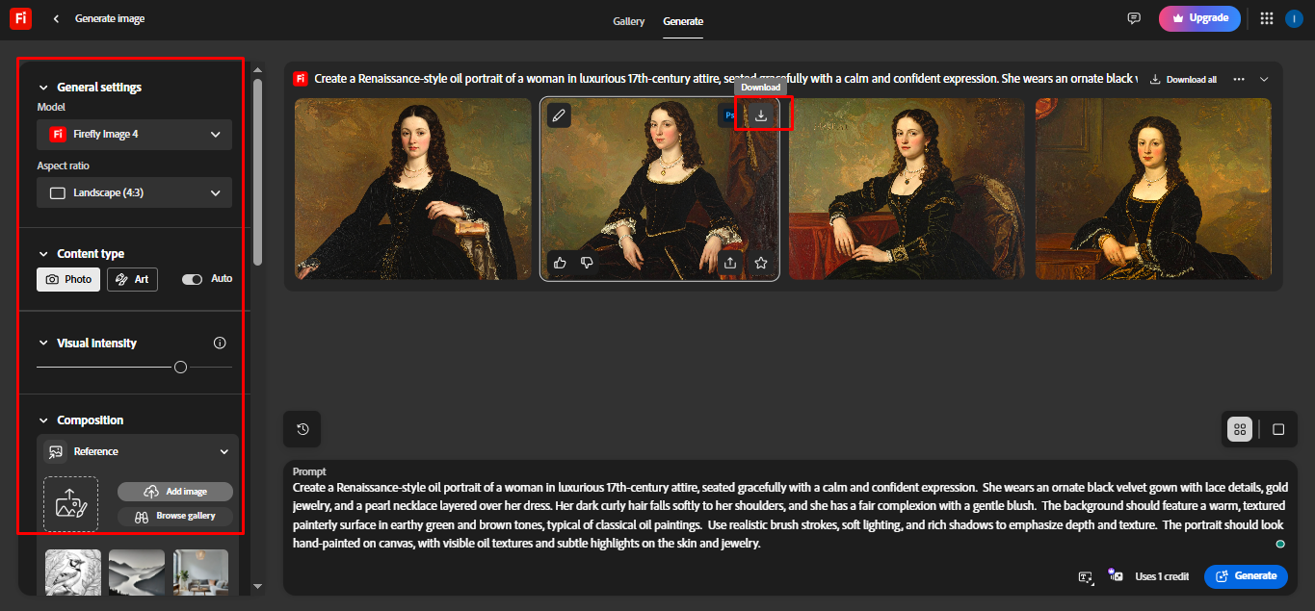This screenshot has height=611, width=1315.
Task: Click the Upgrade button
Action: tap(1199, 17)
